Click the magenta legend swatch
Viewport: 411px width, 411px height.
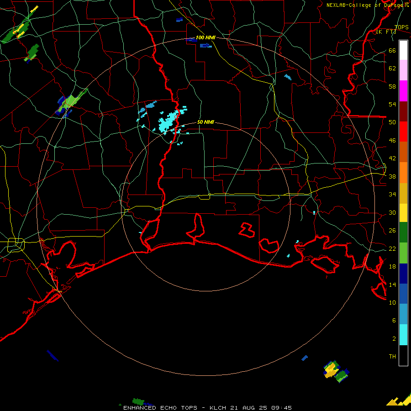click(403, 91)
